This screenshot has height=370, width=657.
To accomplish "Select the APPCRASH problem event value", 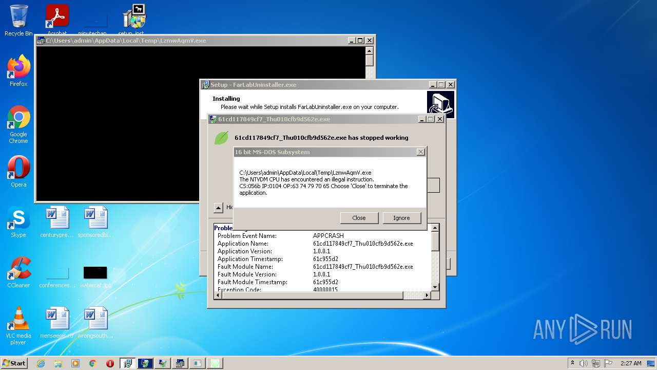I will pyautogui.click(x=328, y=236).
